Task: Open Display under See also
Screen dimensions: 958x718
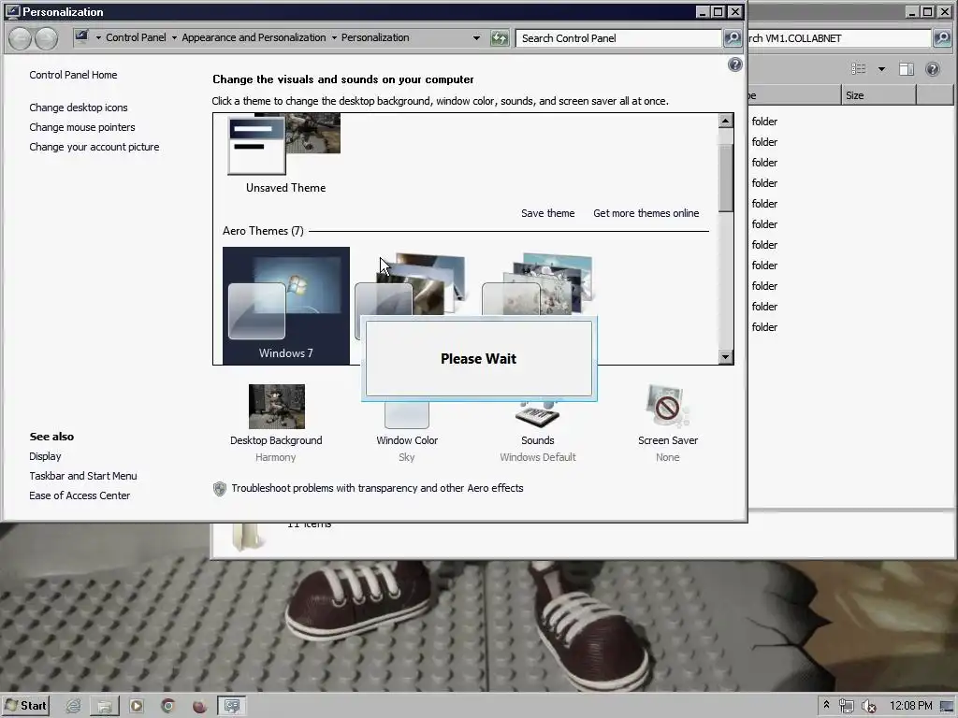Action: tap(45, 456)
